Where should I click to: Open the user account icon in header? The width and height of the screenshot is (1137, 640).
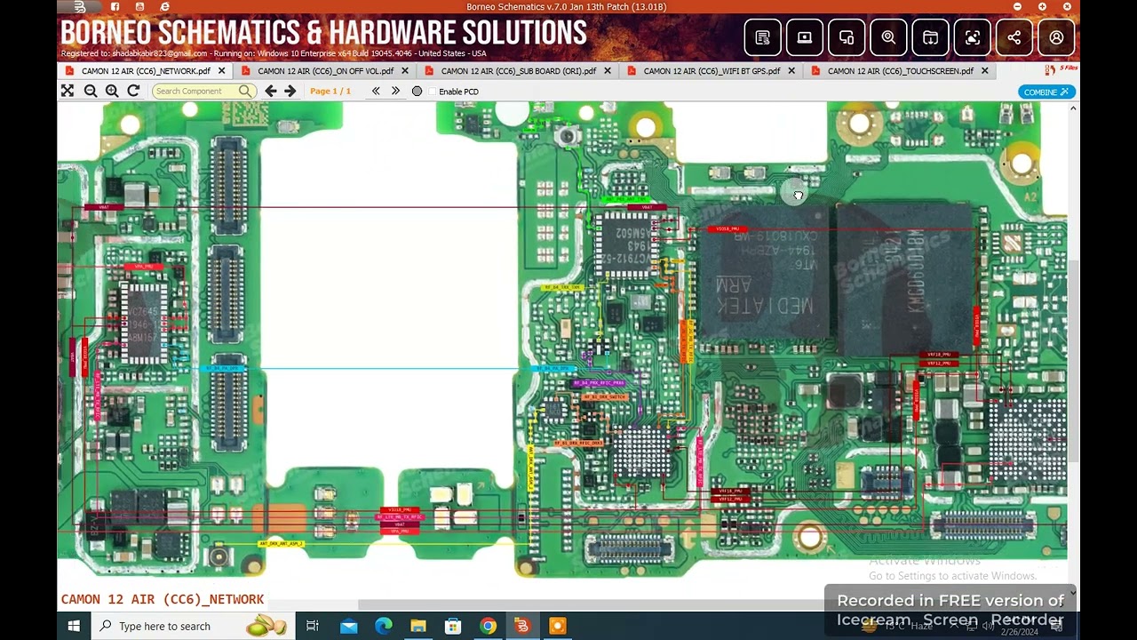tap(1056, 38)
